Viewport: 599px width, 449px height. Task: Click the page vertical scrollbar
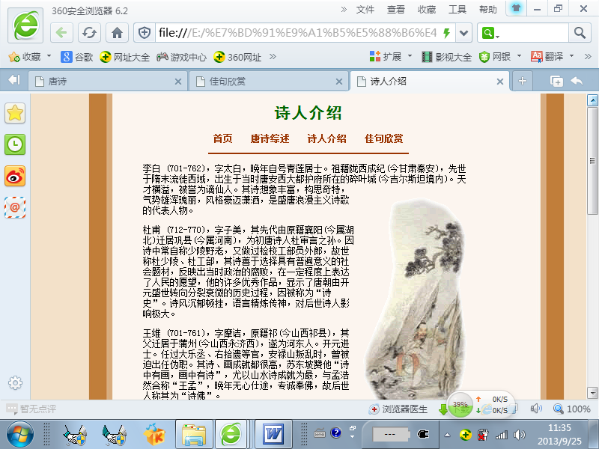point(593,224)
